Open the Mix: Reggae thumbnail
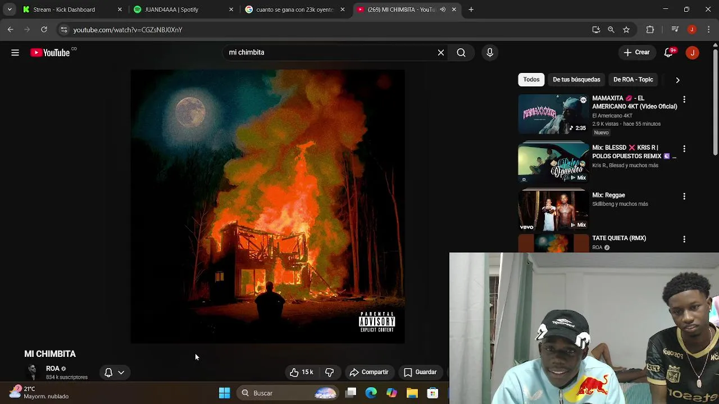 553,210
